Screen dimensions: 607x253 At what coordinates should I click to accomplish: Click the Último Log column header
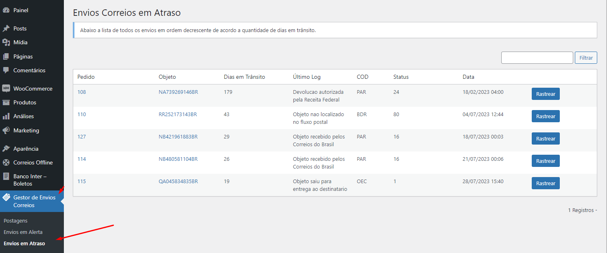307,77
